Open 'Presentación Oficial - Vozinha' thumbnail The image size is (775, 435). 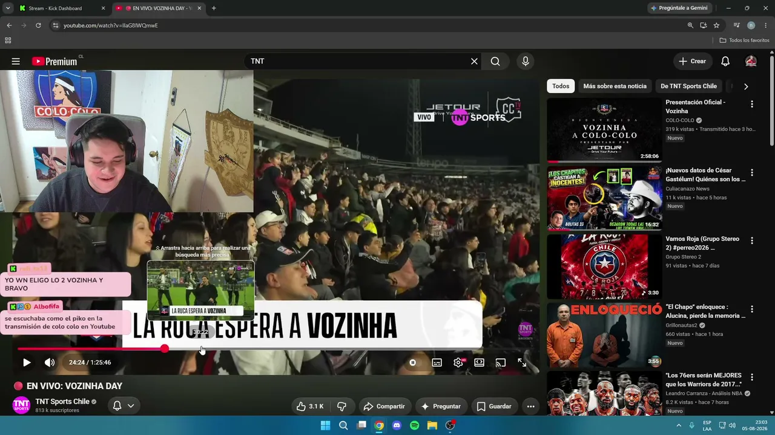point(604,130)
